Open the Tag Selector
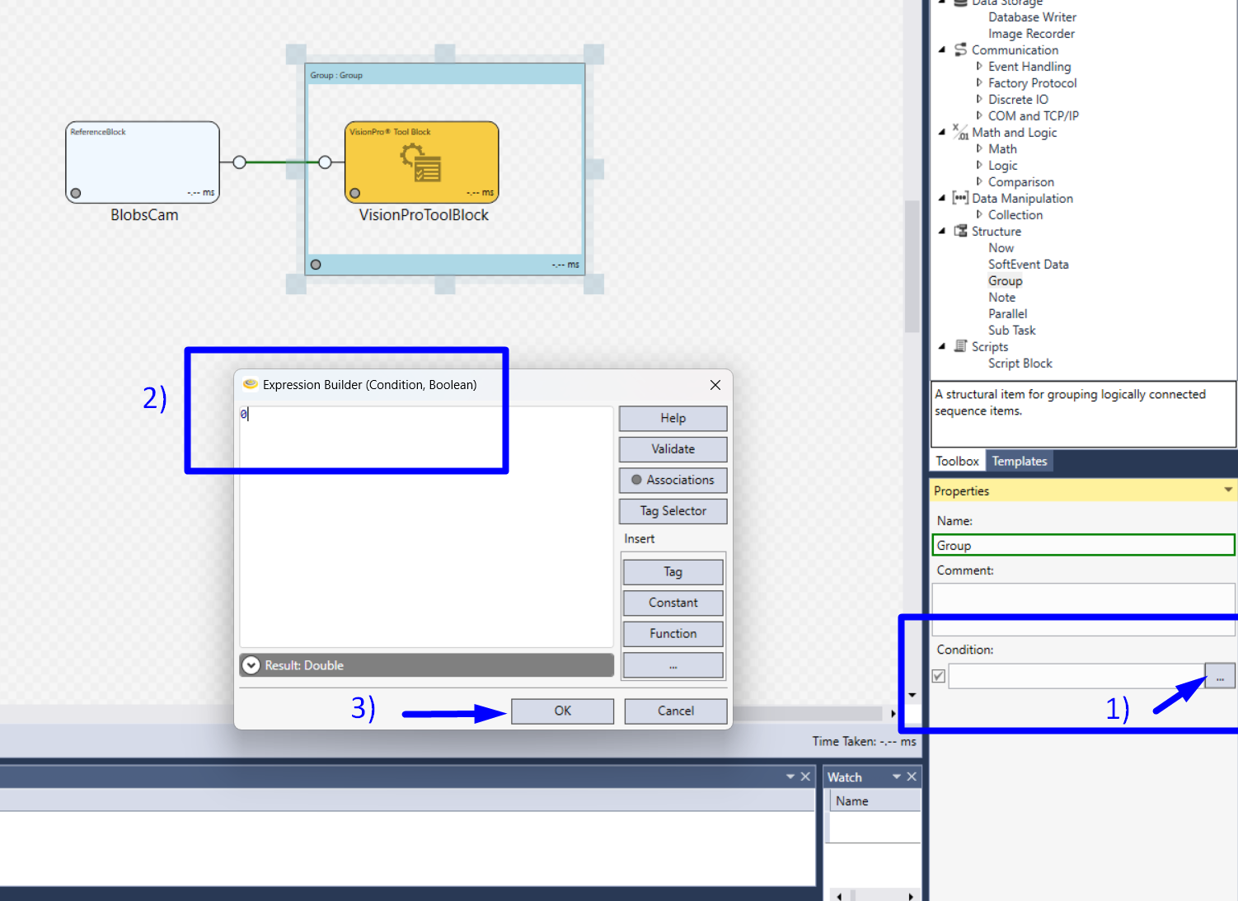Viewport: 1238px width, 901px height. coord(673,511)
